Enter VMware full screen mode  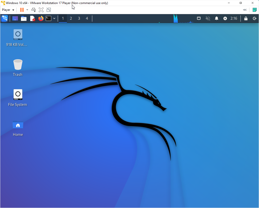click(x=41, y=10)
